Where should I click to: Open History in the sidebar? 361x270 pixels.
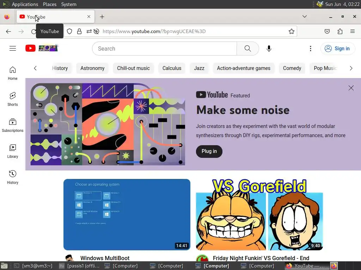pos(13,177)
